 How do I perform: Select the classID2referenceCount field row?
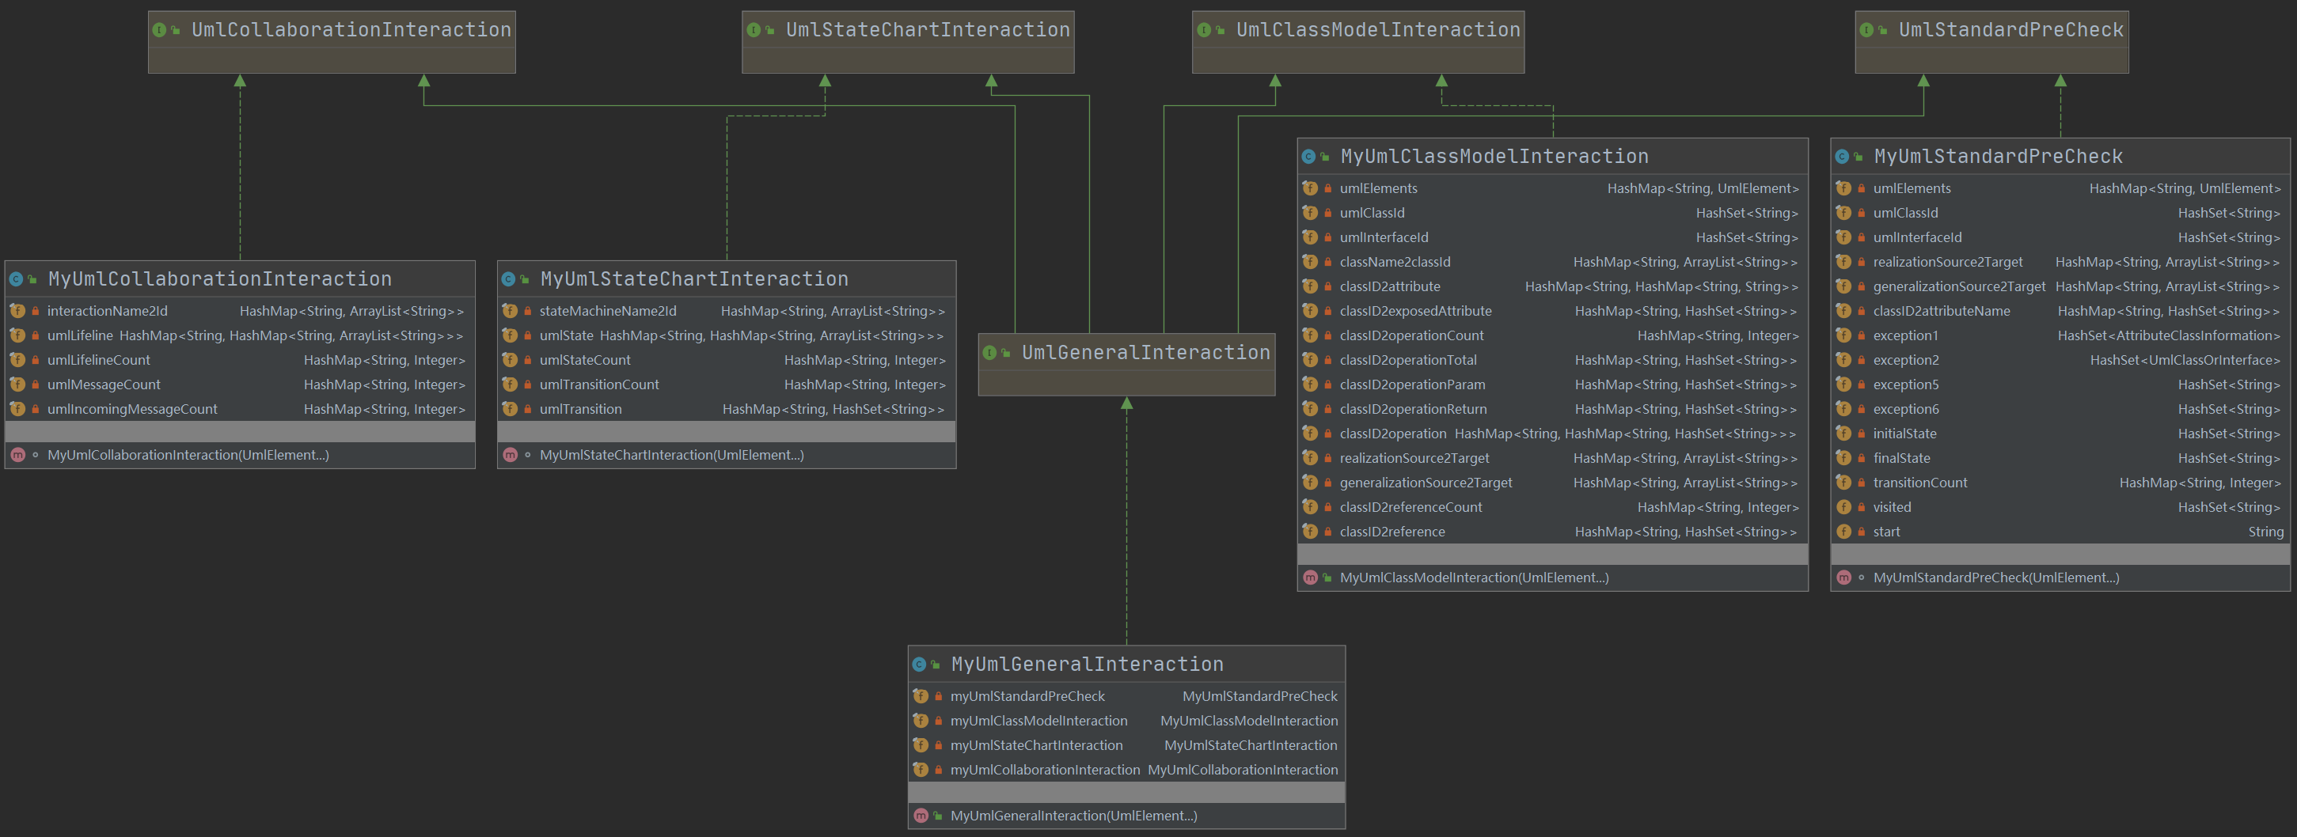point(1552,507)
